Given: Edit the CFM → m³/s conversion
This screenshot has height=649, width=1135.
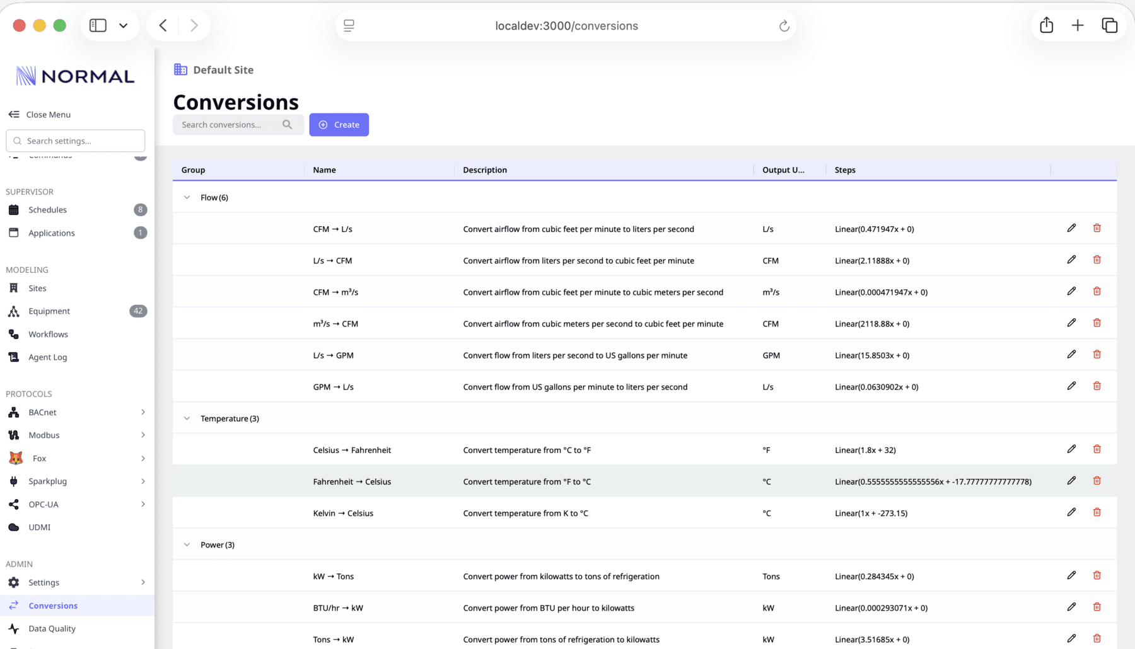Looking at the screenshot, I should 1071,291.
